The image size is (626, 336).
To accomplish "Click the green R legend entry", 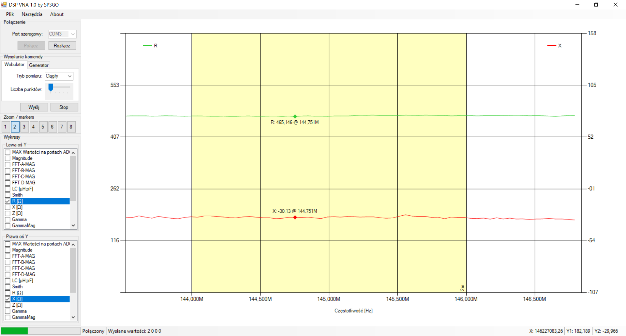I will (x=150, y=46).
